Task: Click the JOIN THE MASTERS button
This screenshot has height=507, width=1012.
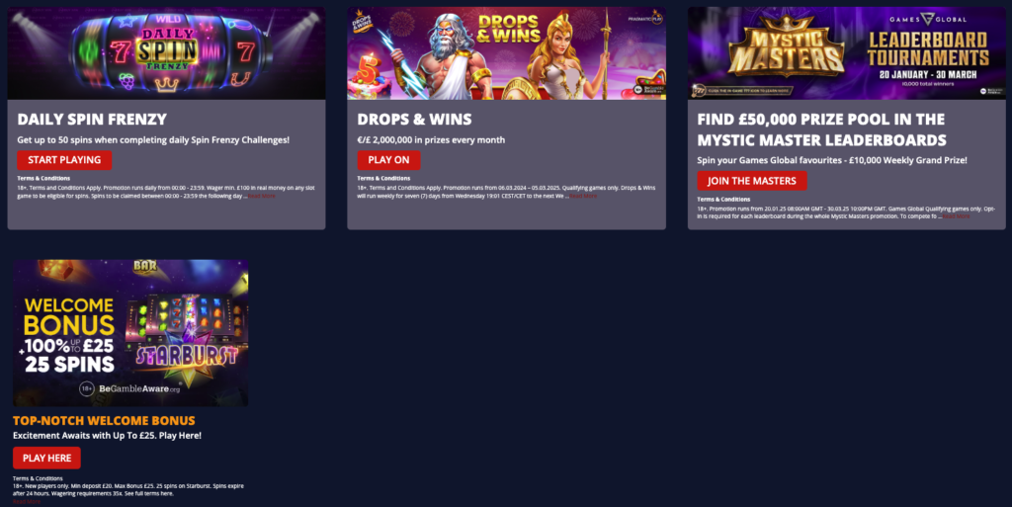Action: click(x=752, y=181)
